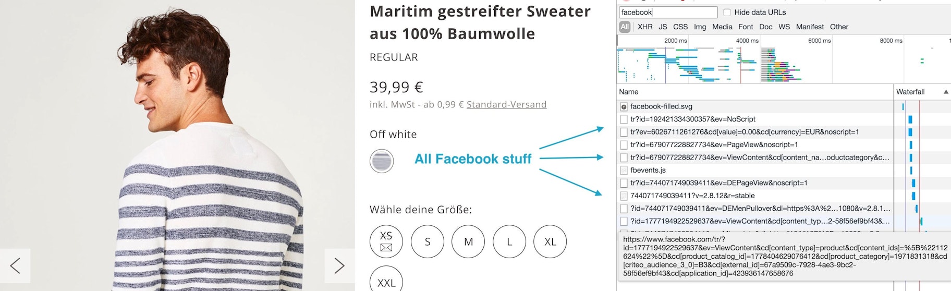Click the fbevents.js document icon
Viewport: 951px width, 291px height.
pos(624,171)
